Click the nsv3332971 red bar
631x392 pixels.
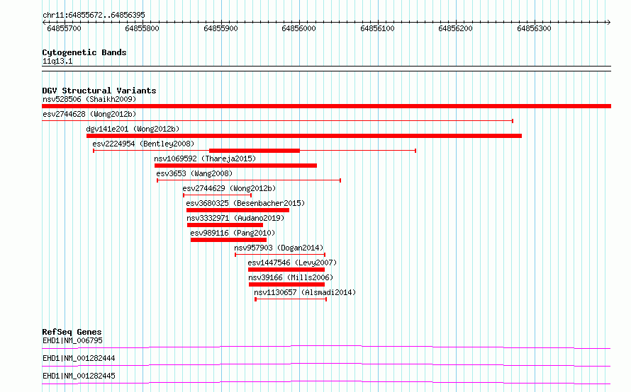[225, 225]
